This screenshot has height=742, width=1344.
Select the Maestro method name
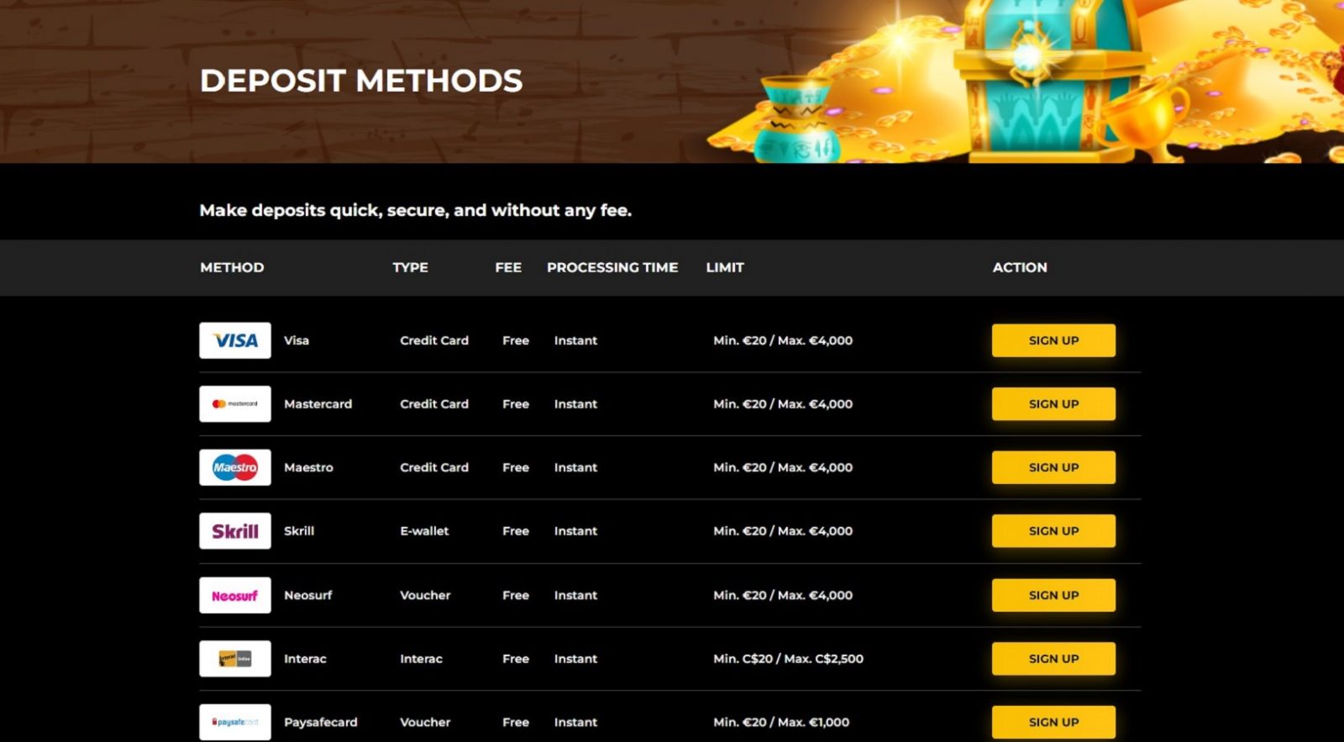308,467
